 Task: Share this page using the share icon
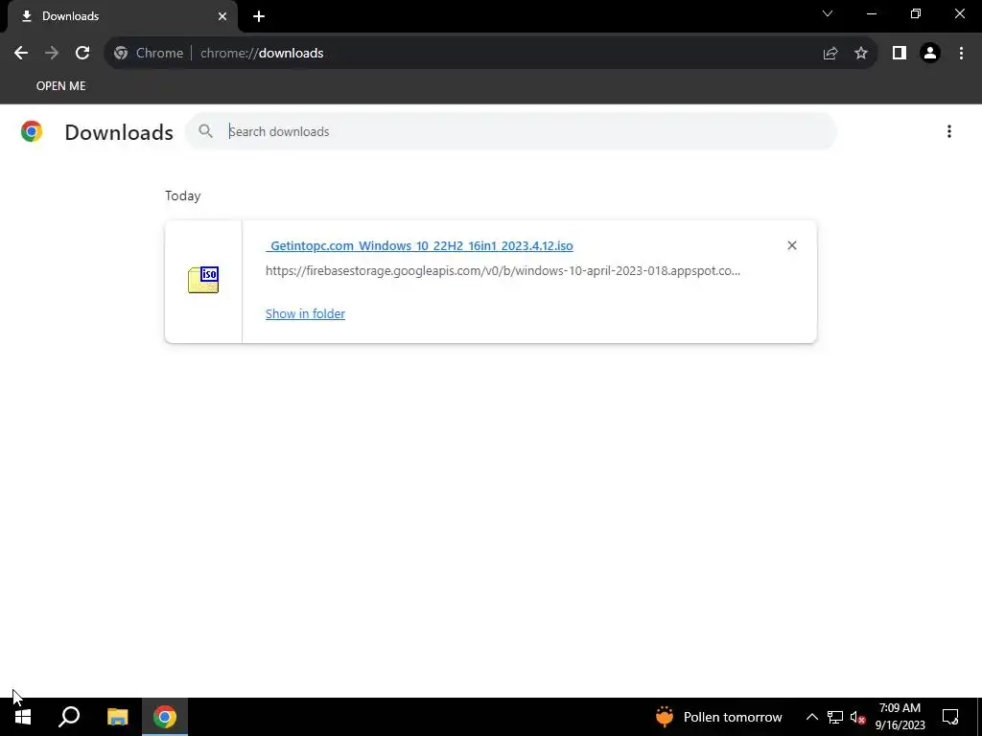tap(830, 54)
